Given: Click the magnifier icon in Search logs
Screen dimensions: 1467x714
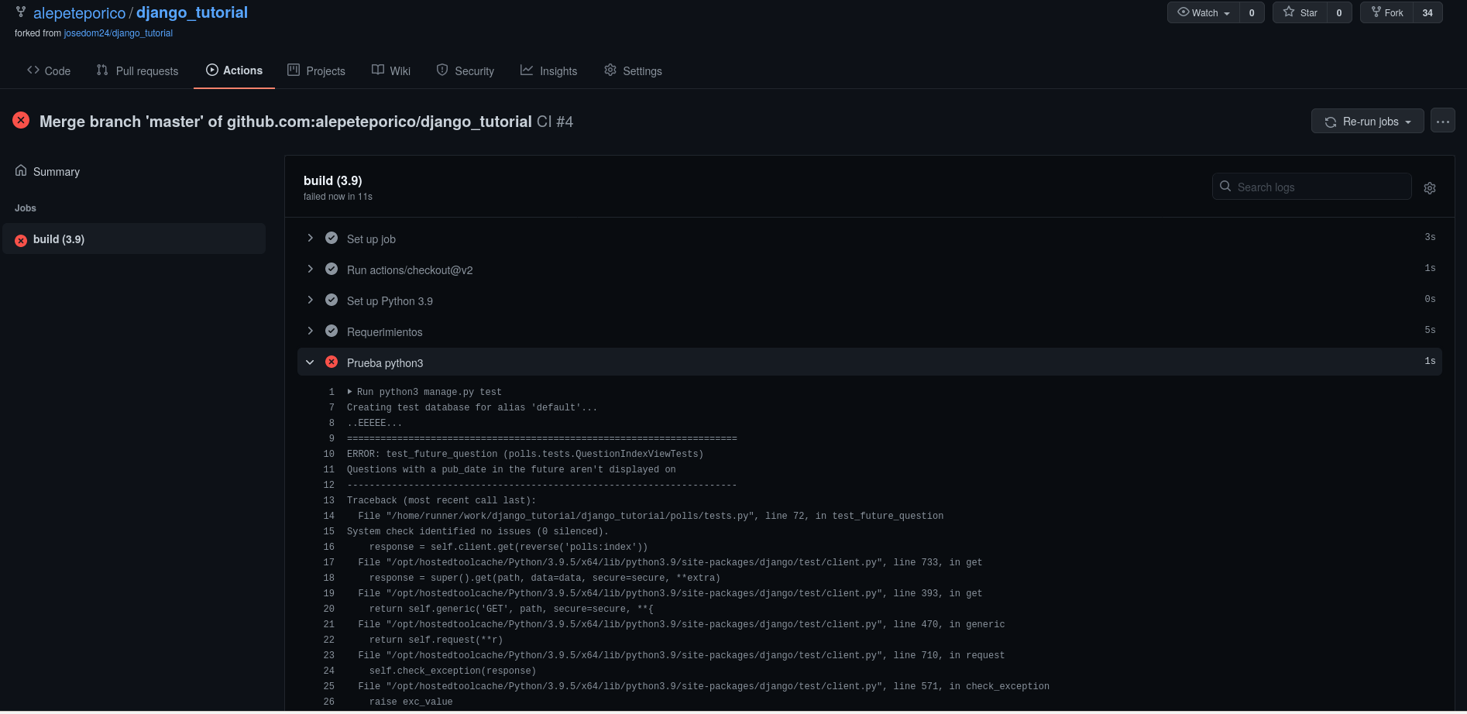Looking at the screenshot, I should tap(1225, 187).
